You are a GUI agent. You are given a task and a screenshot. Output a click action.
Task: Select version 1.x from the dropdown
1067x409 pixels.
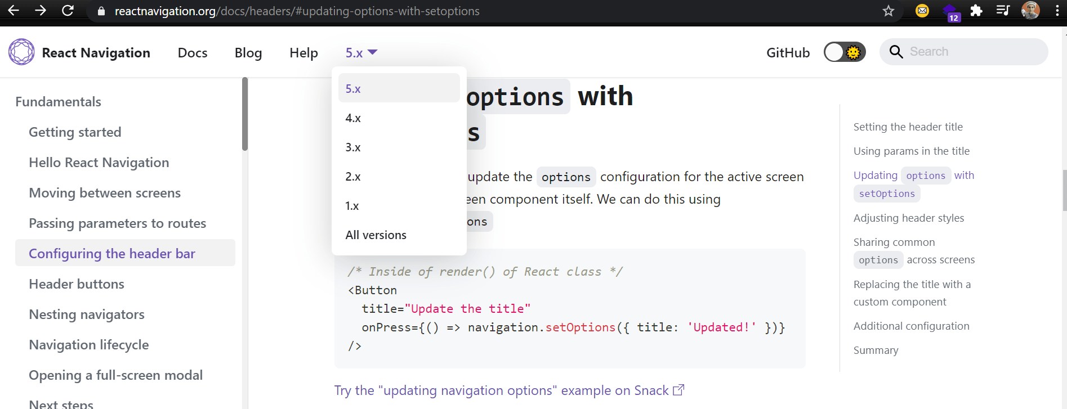pyautogui.click(x=399, y=205)
